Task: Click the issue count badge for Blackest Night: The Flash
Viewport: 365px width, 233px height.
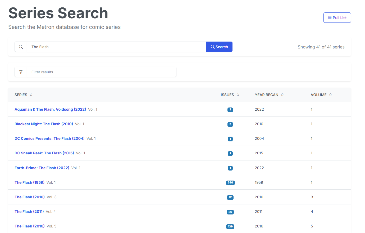Action: [x=230, y=124]
